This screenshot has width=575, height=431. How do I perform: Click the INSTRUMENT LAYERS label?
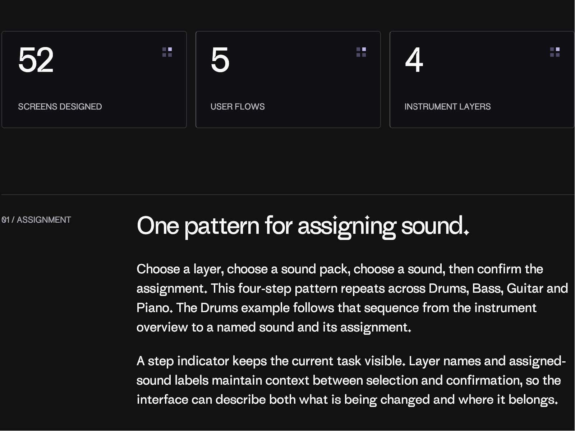click(447, 107)
